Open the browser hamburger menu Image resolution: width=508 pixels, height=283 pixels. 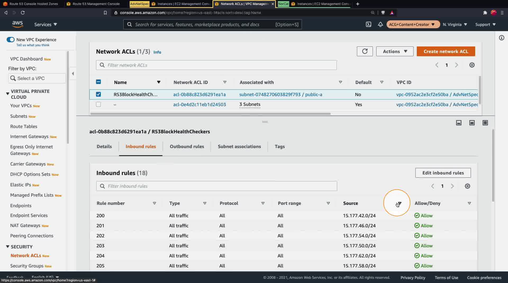[502, 13]
